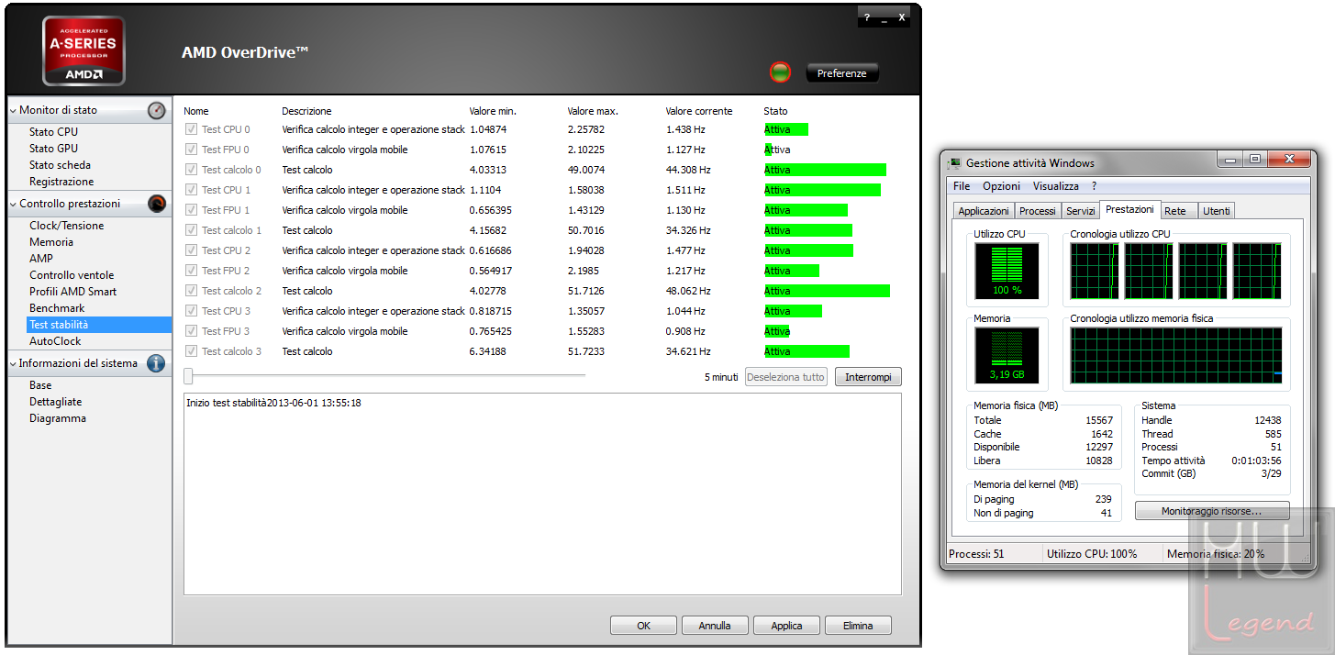Viewport: 1335px width, 655px height.
Task: Open Dettagliate in the sidebar
Action: 55,402
